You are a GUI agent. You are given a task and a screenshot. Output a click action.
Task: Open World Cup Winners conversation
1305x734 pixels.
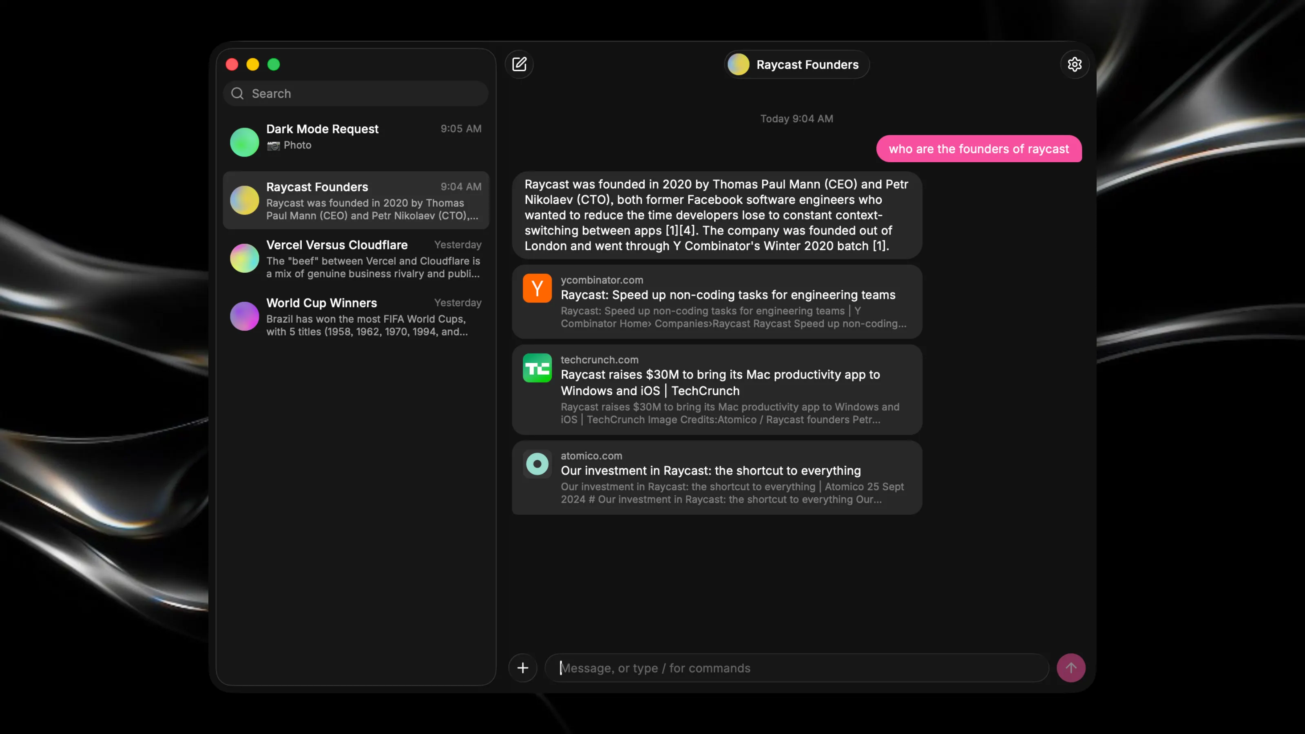(356, 316)
